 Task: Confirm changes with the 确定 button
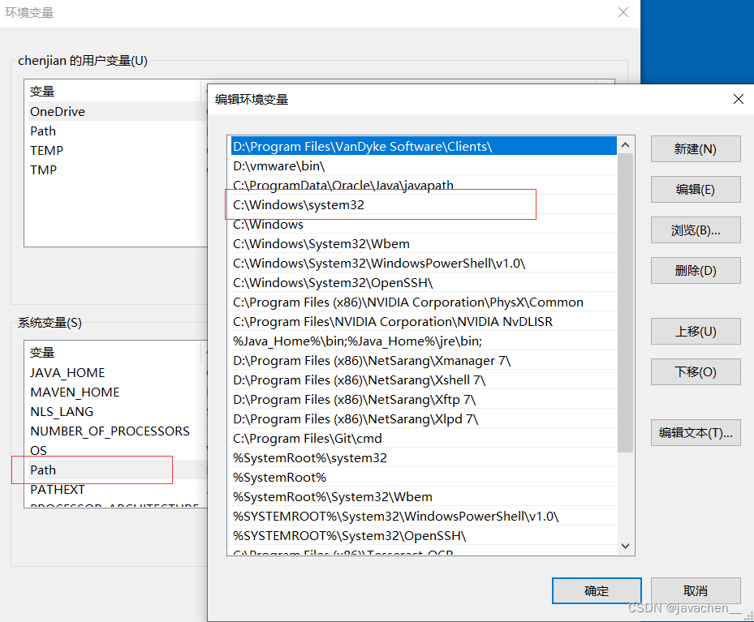point(596,590)
